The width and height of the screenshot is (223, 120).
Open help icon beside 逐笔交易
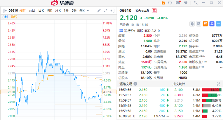click(135, 84)
